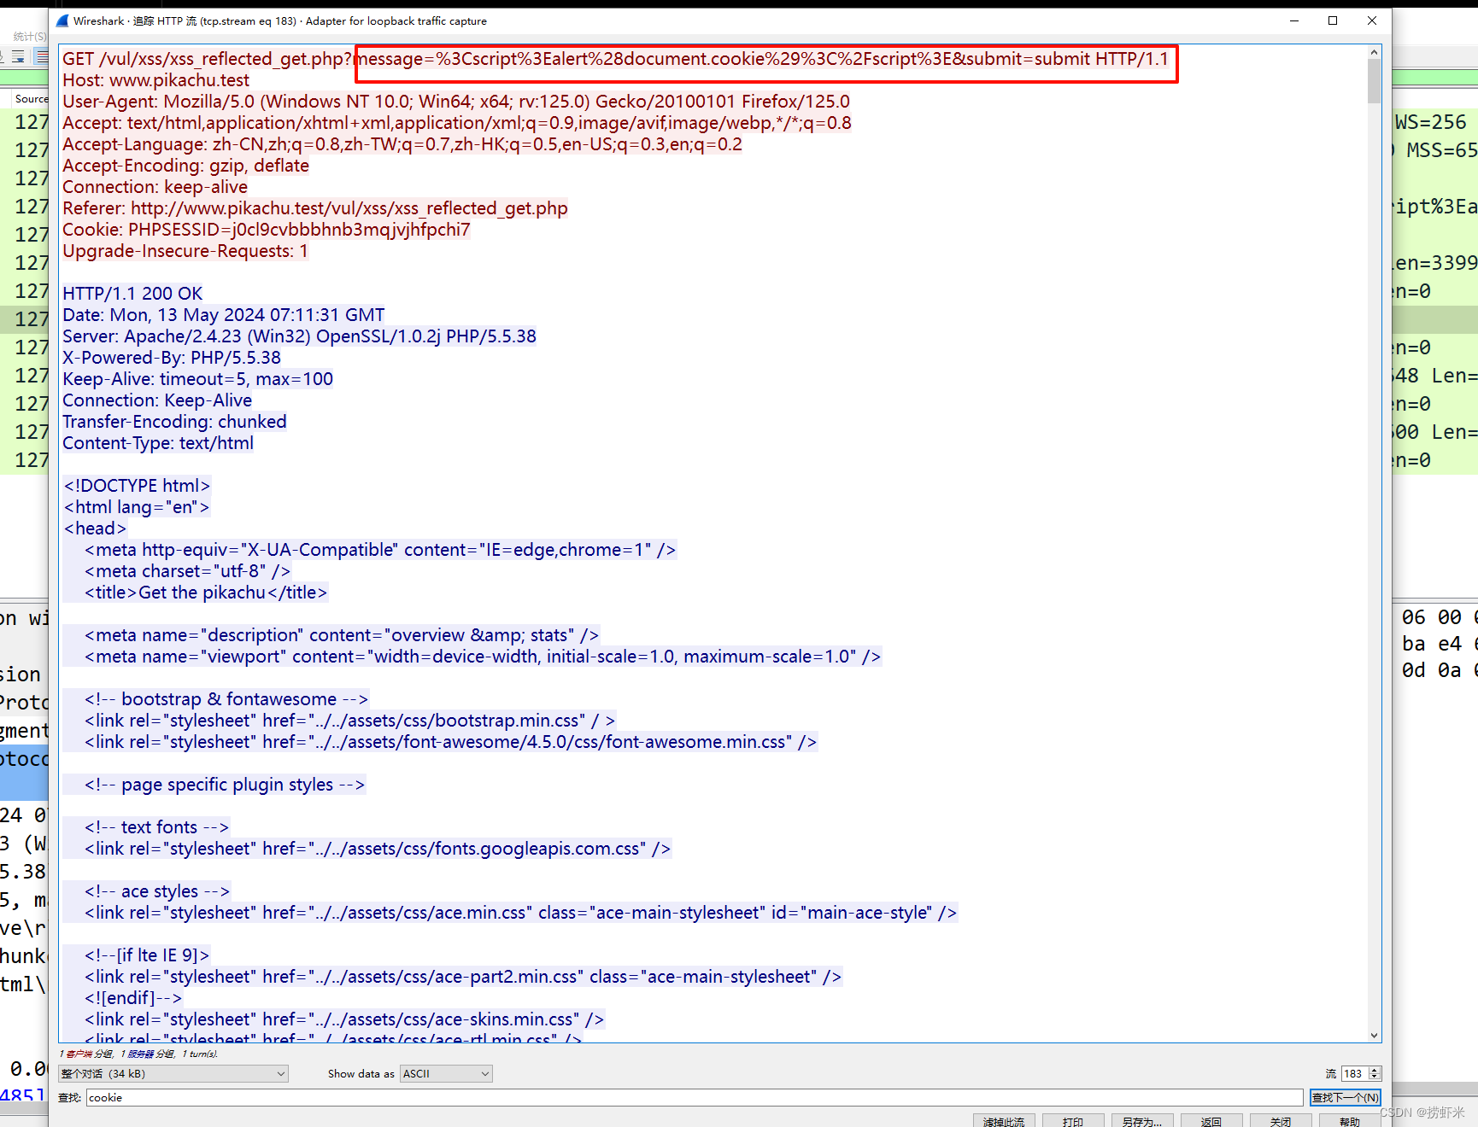The width and height of the screenshot is (1478, 1127).
Task: Click the stream number 183 field
Action: coord(1354,1074)
